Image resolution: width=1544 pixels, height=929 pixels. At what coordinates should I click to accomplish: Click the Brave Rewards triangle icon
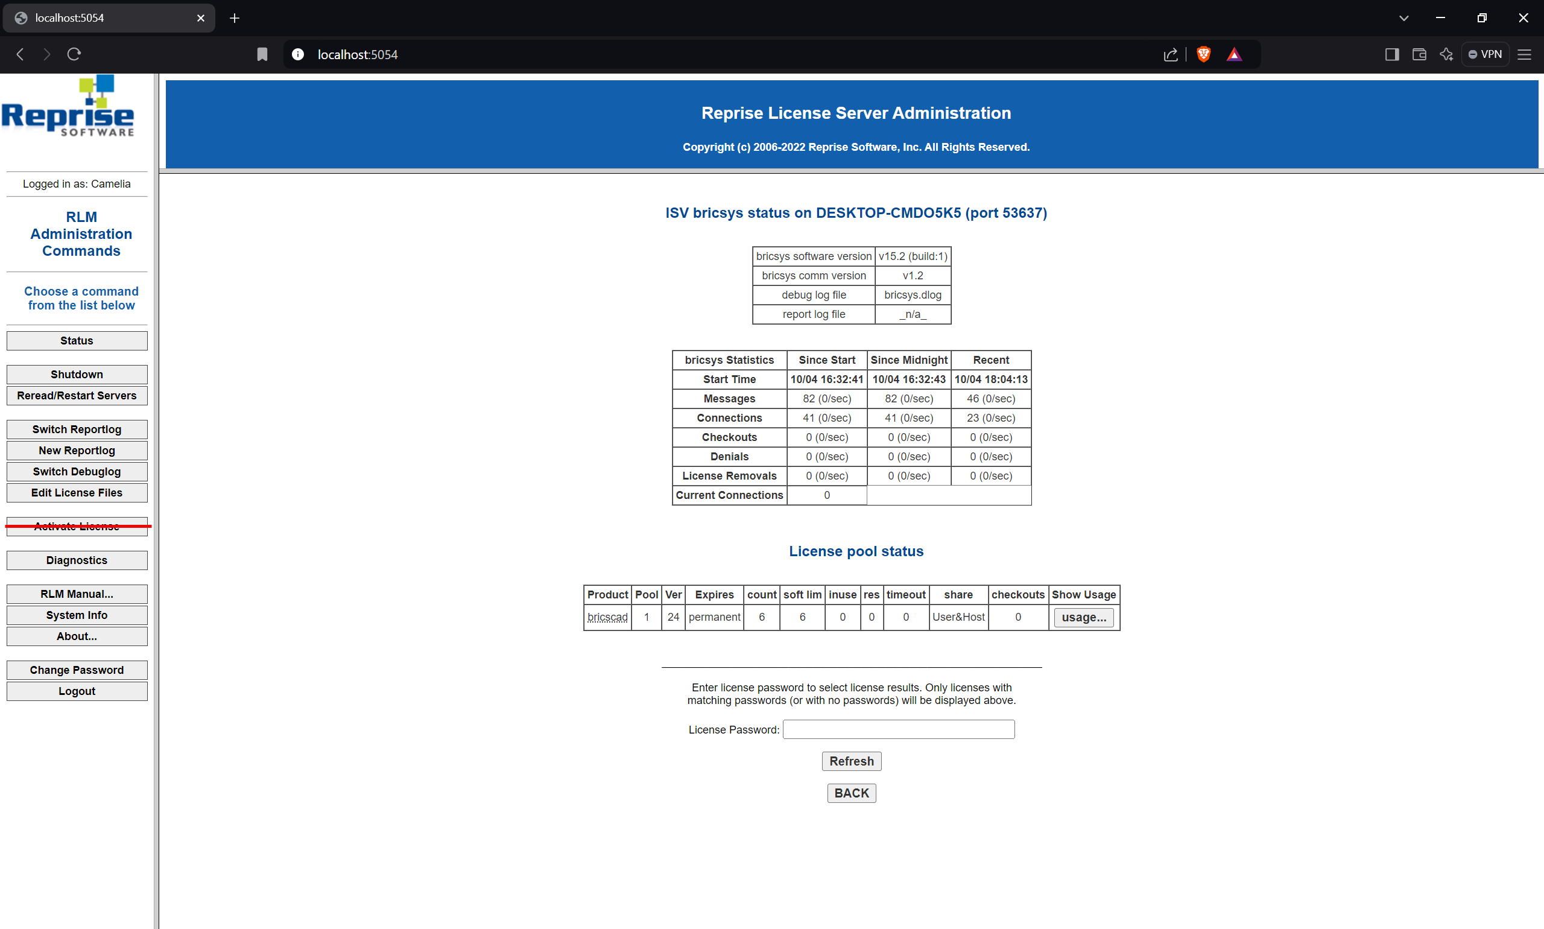tap(1233, 54)
